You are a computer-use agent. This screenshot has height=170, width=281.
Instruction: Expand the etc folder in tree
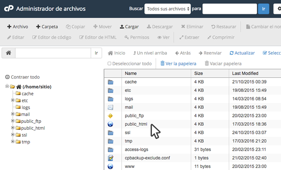pos(13,100)
